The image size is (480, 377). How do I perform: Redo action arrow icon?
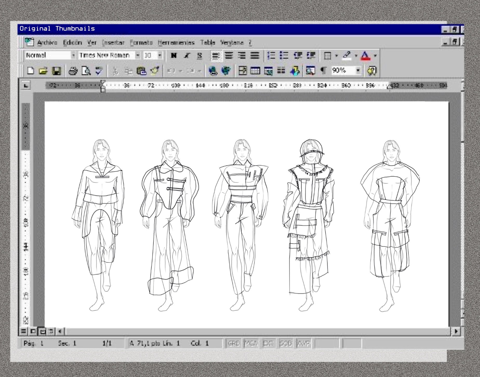click(x=190, y=71)
